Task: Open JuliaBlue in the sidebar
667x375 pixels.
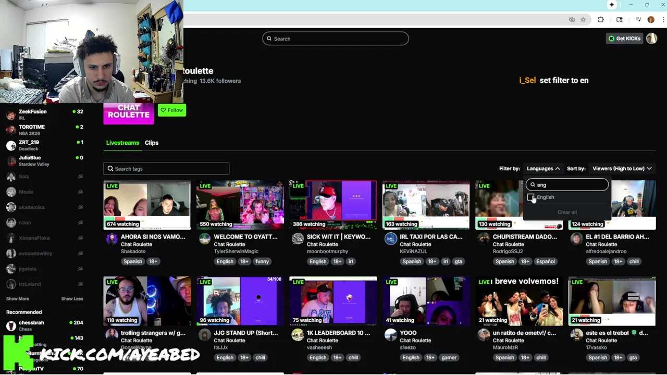Action: pos(44,160)
